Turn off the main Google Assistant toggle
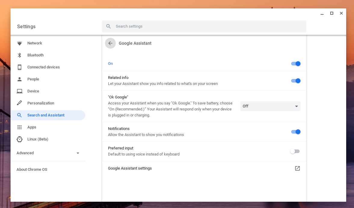 pyautogui.click(x=296, y=64)
